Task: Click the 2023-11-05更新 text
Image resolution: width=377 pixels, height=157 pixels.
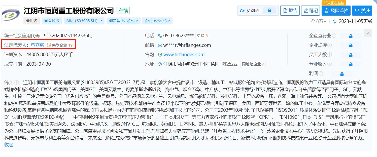Action: 355,21
